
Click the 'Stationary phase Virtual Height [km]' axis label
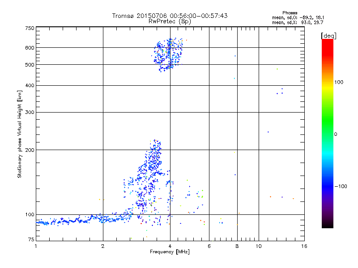tap(19, 134)
